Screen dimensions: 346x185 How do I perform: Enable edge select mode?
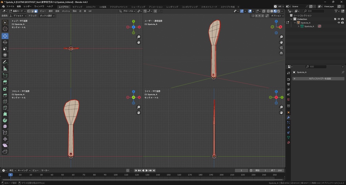[x=32, y=11]
